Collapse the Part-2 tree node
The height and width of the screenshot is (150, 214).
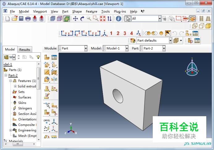tap(6, 75)
